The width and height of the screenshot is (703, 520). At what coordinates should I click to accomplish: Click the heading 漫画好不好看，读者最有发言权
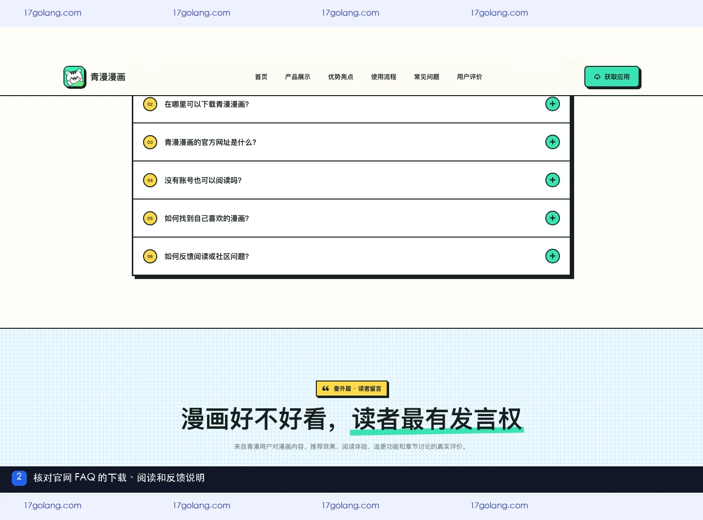(x=351, y=419)
